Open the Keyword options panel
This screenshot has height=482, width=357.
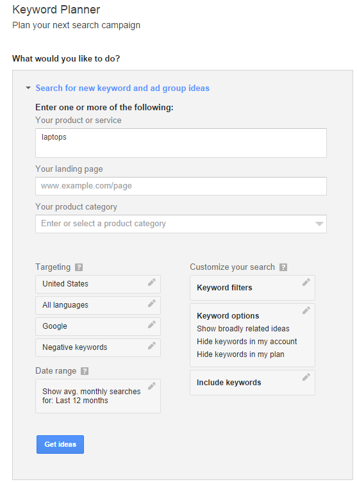tap(253, 335)
